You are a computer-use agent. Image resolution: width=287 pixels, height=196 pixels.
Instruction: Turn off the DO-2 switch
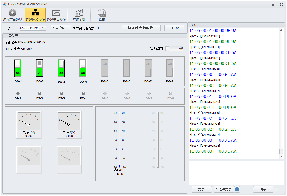pos(40,68)
